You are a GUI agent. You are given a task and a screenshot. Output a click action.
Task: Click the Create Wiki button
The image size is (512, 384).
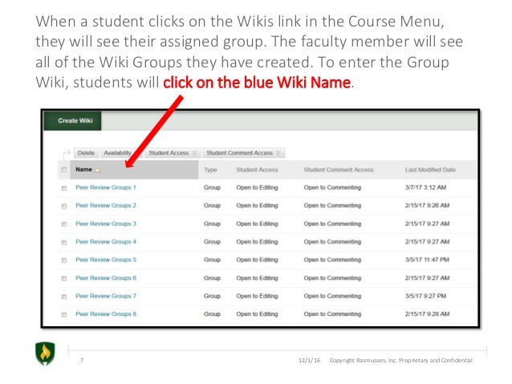tap(72, 121)
